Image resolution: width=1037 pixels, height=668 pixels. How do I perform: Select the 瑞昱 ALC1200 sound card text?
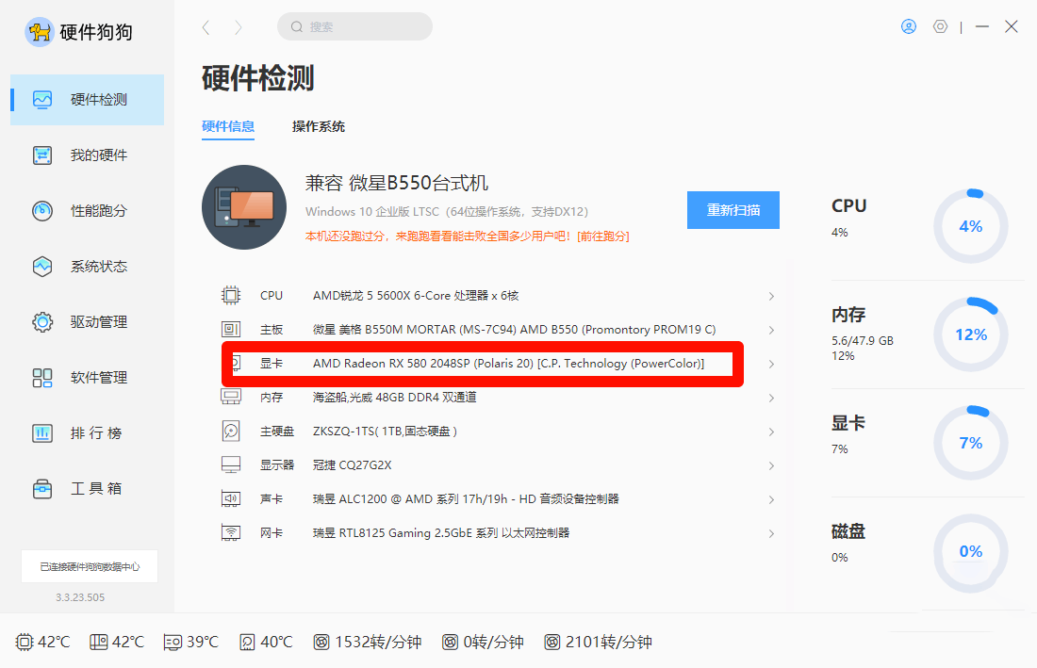pyautogui.click(x=467, y=498)
